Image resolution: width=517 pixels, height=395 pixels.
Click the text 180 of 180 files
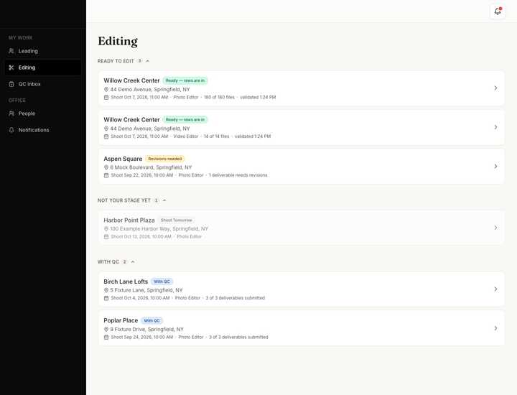coord(219,97)
